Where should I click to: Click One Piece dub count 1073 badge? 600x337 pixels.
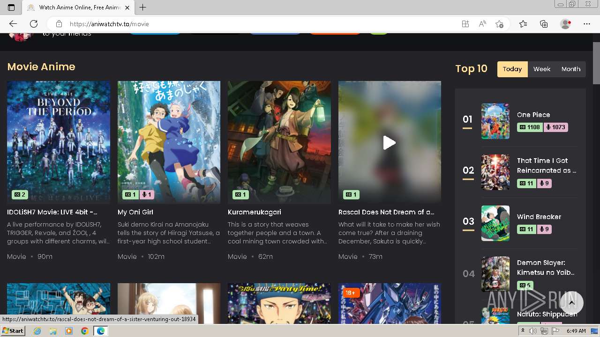coord(555,127)
